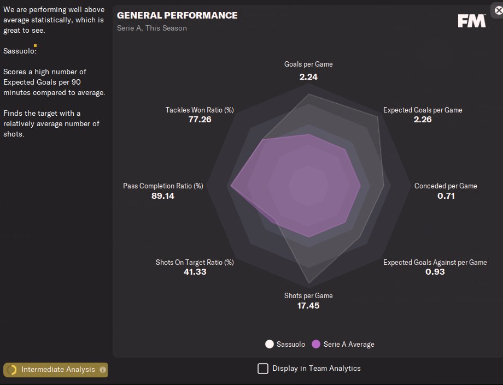Viewport: 503px width, 385px height.
Task: Click the white Sassuolo legend dot
Action: pyautogui.click(x=269, y=344)
